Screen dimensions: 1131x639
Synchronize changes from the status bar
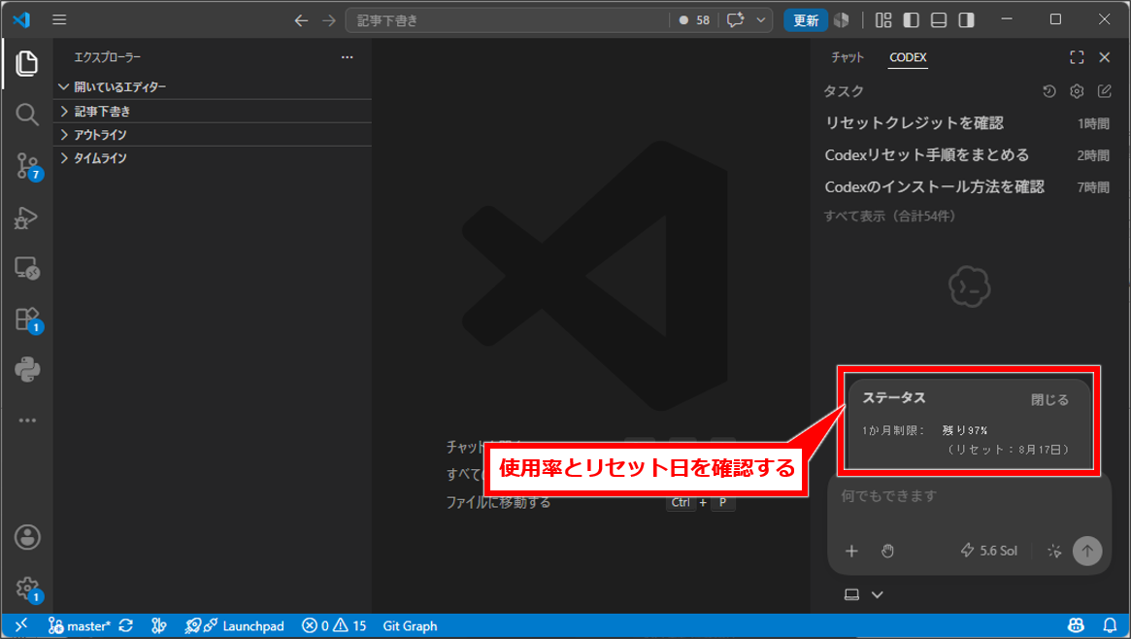point(126,626)
